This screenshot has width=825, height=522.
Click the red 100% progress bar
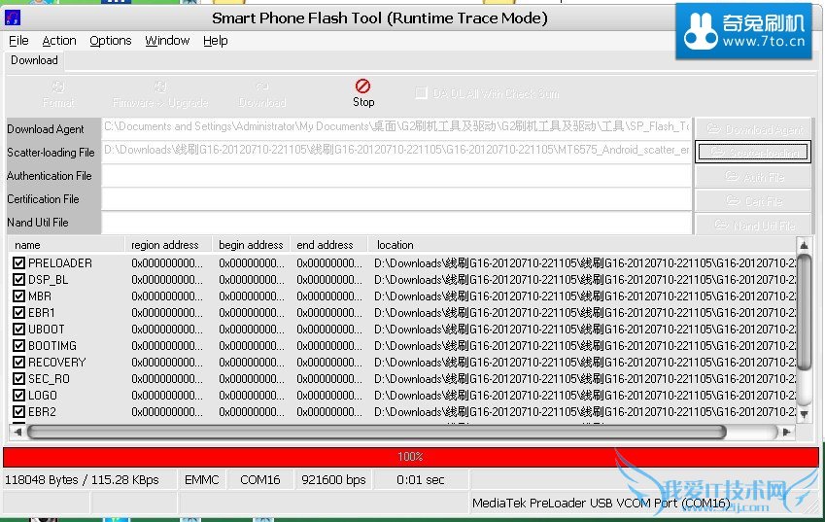411,457
